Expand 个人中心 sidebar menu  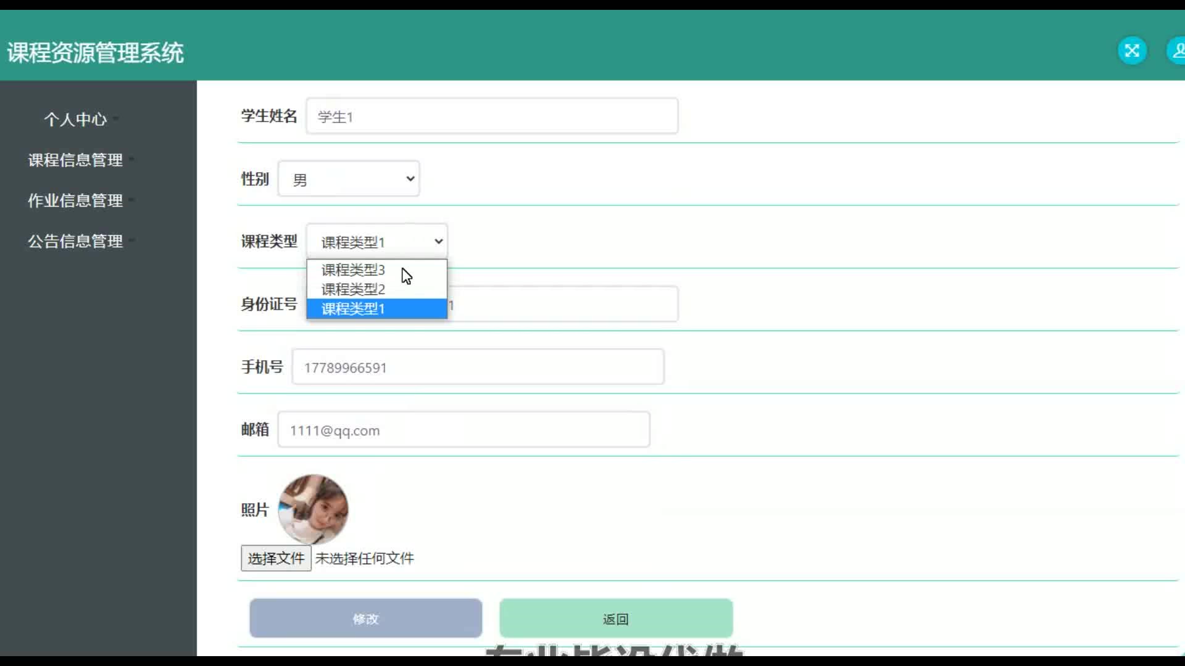[76, 119]
